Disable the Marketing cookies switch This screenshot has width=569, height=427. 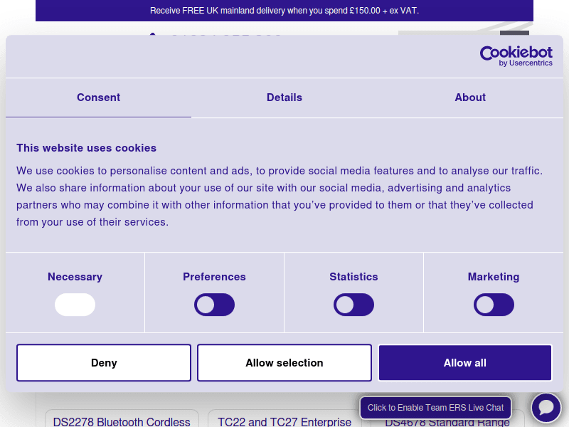click(494, 305)
